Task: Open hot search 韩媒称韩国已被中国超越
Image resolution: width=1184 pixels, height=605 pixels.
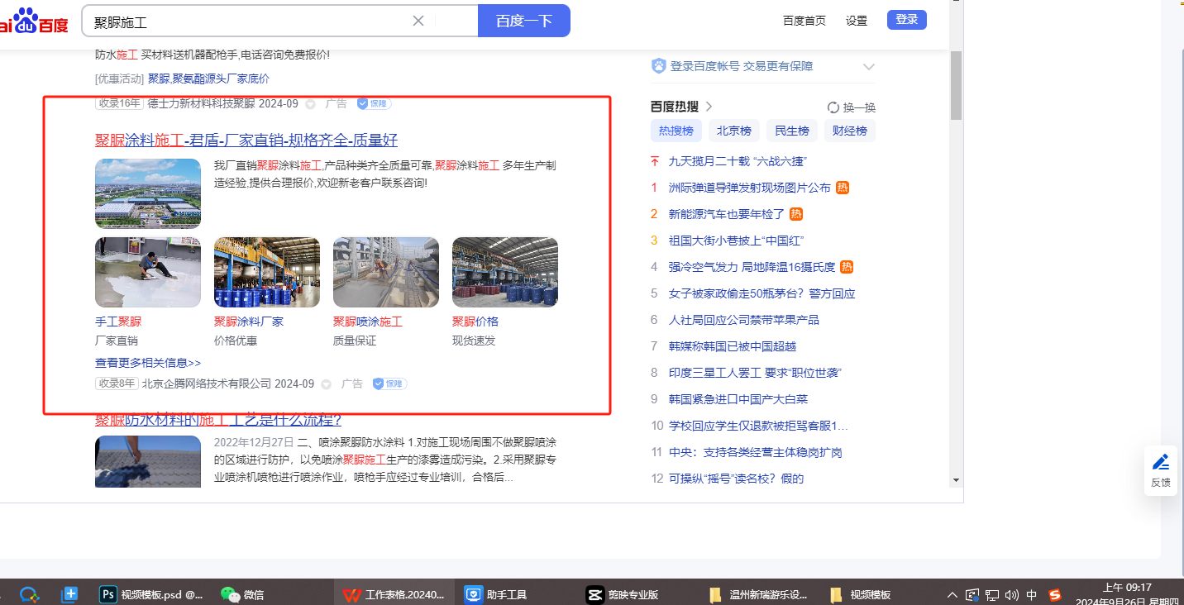Action: pos(733,346)
